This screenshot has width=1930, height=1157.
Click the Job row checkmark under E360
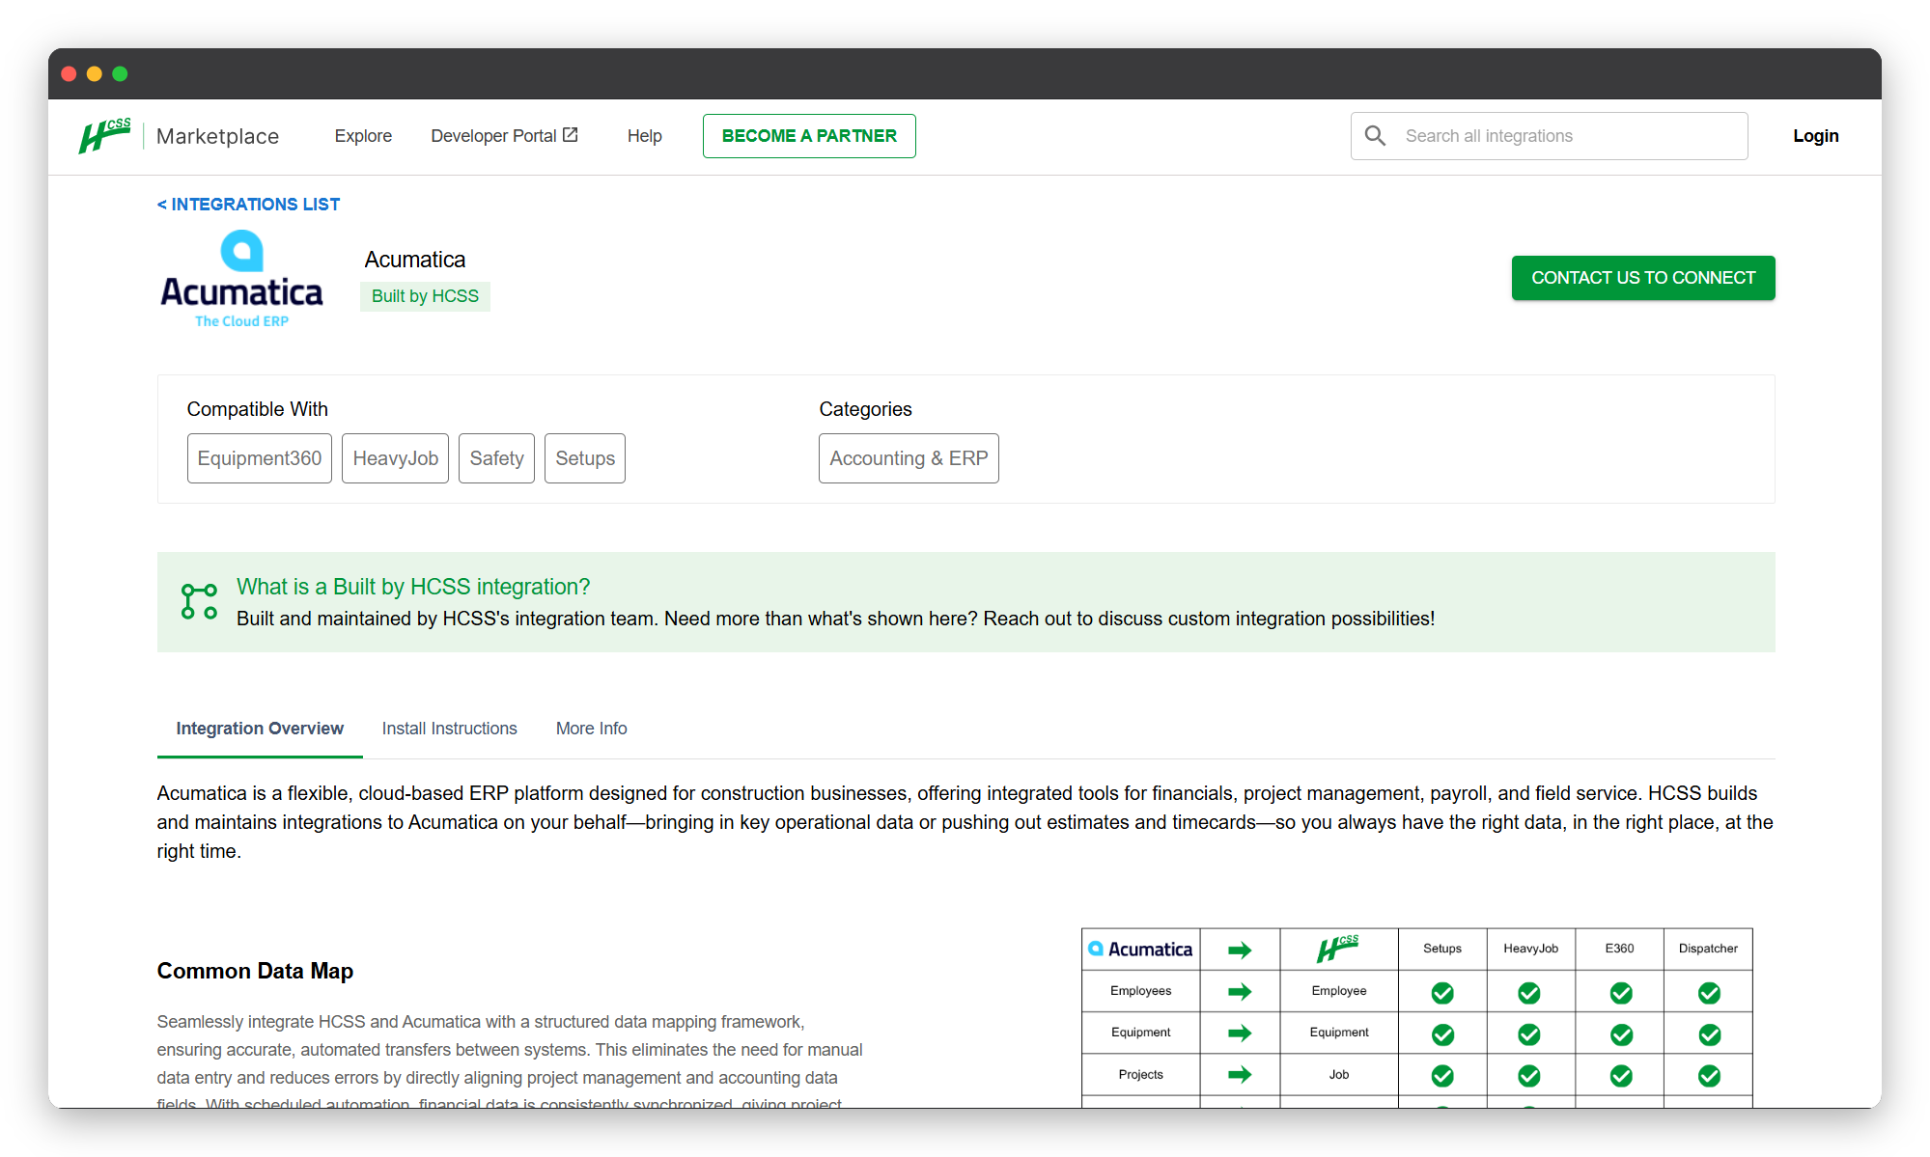point(1621,1076)
